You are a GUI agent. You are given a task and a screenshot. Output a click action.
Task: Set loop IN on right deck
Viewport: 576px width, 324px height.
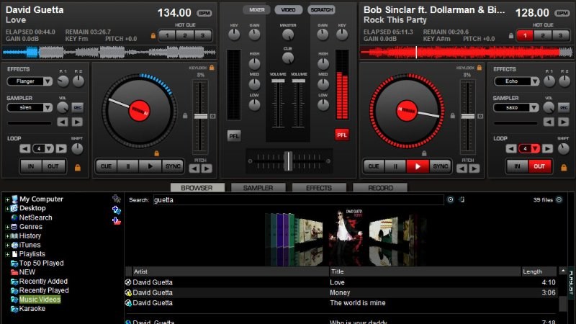point(517,166)
